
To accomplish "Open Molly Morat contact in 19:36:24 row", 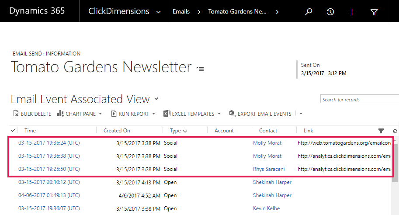I will pyautogui.click(x=267, y=143).
